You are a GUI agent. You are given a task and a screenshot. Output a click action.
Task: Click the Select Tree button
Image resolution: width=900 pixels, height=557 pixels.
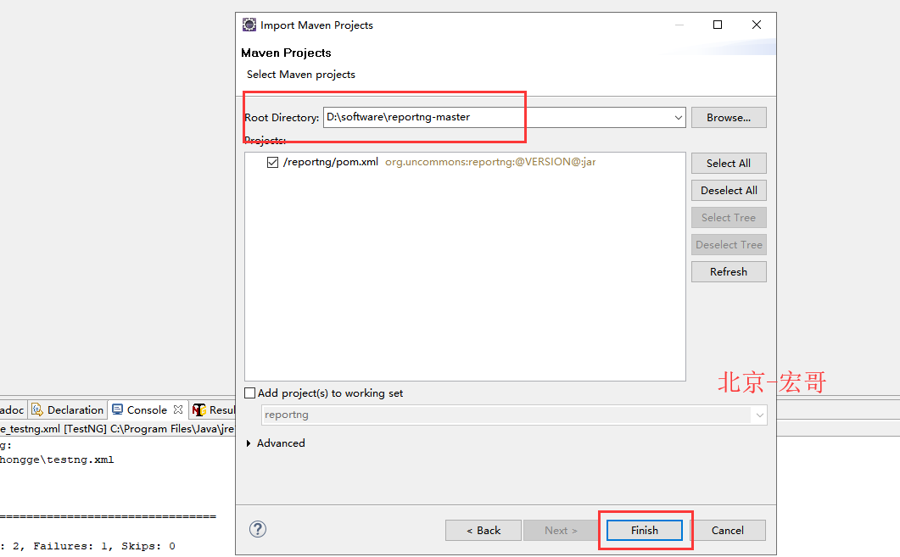(729, 217)
